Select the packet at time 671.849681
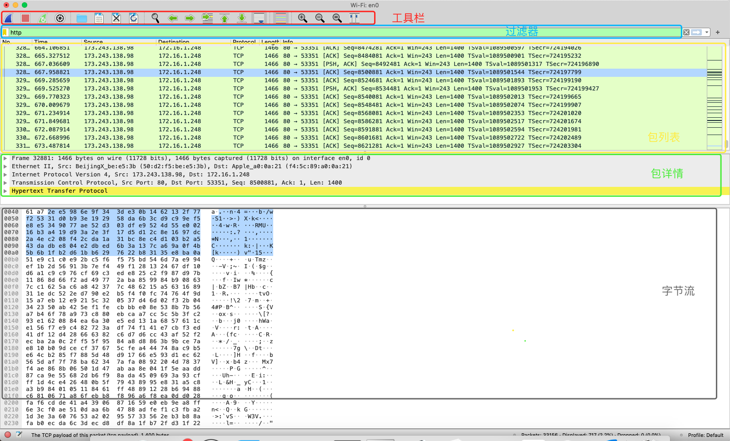Screen dimensions: 730x441 [355, 121]
